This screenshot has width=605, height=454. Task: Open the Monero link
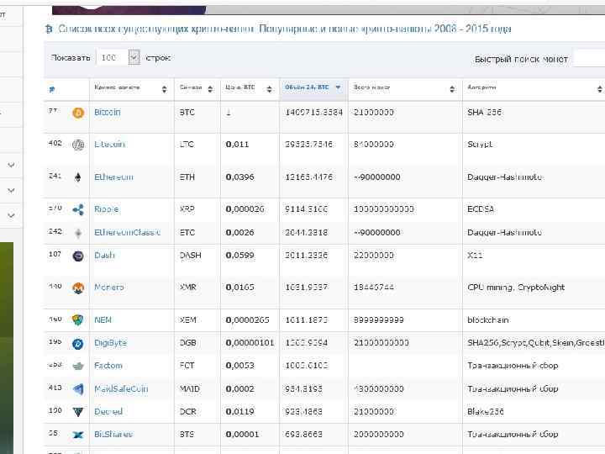click(109, 288)
